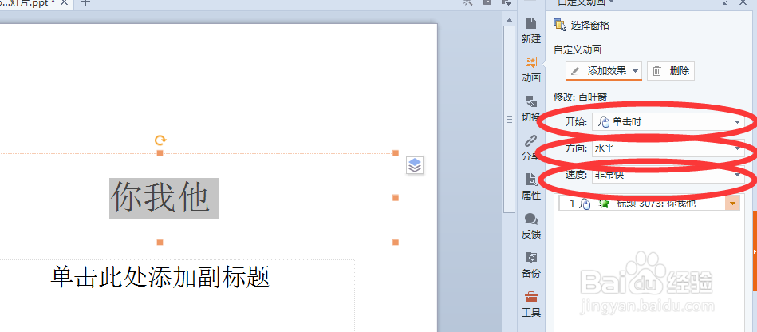Click the highlighted title text 你我他
Image resolution: width=757 pixels, height=332 pixels.
[164, 198]
